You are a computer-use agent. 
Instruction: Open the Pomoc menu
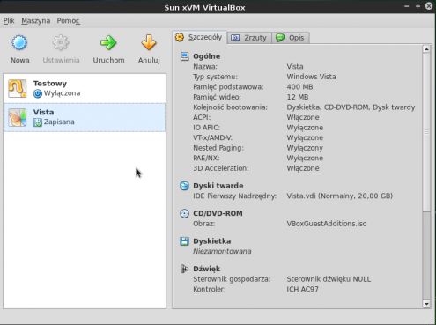68,21
